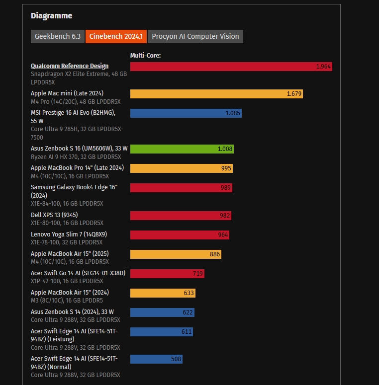Screen dimensions: 379x385
Task: Click the red bar with score 719
Action: [167, 274]
